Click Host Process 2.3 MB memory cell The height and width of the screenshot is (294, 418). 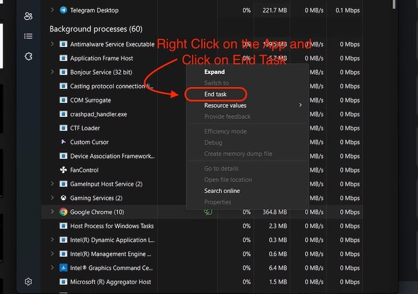[278, 226]
